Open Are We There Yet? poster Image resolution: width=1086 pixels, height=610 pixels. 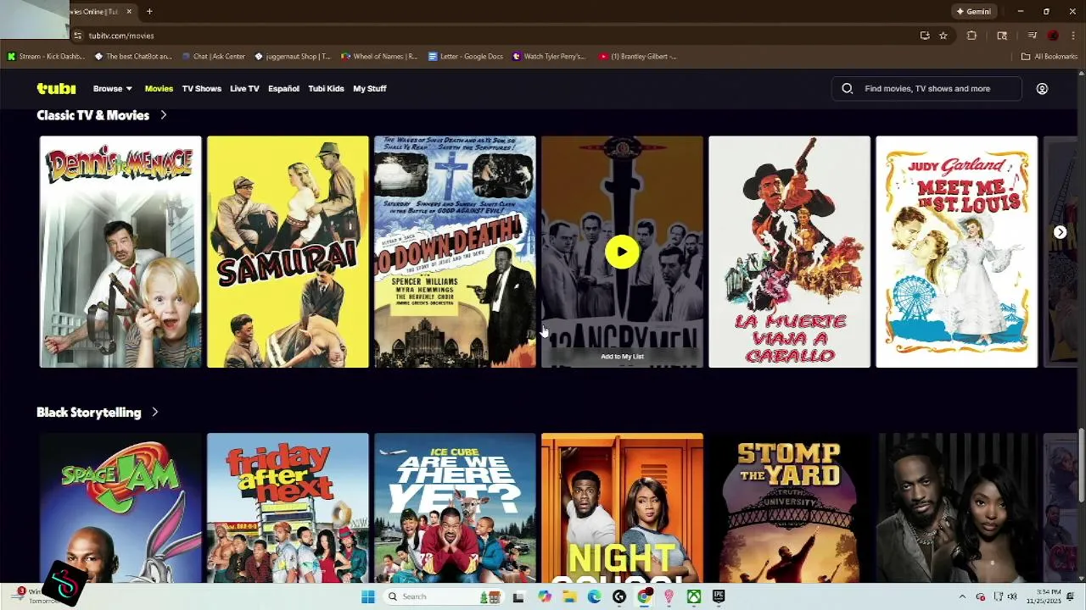455,508
